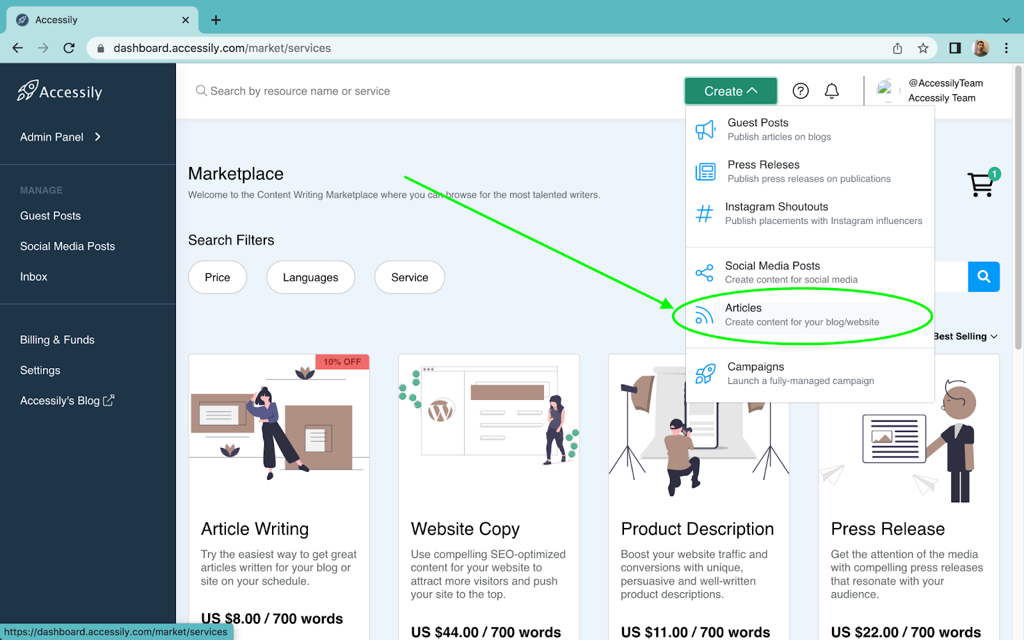The image size is (1024, 640).
Task: Open the Chrome profile avatar
Action: pos(980,48)
